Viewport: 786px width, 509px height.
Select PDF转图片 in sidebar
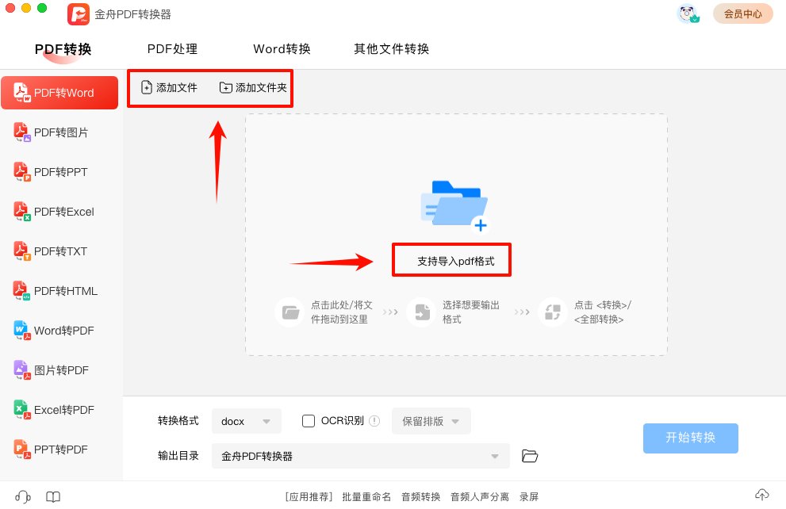click(x=61, y=132)
